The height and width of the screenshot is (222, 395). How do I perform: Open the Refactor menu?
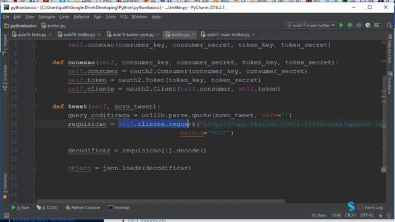(x=81, y=17)
